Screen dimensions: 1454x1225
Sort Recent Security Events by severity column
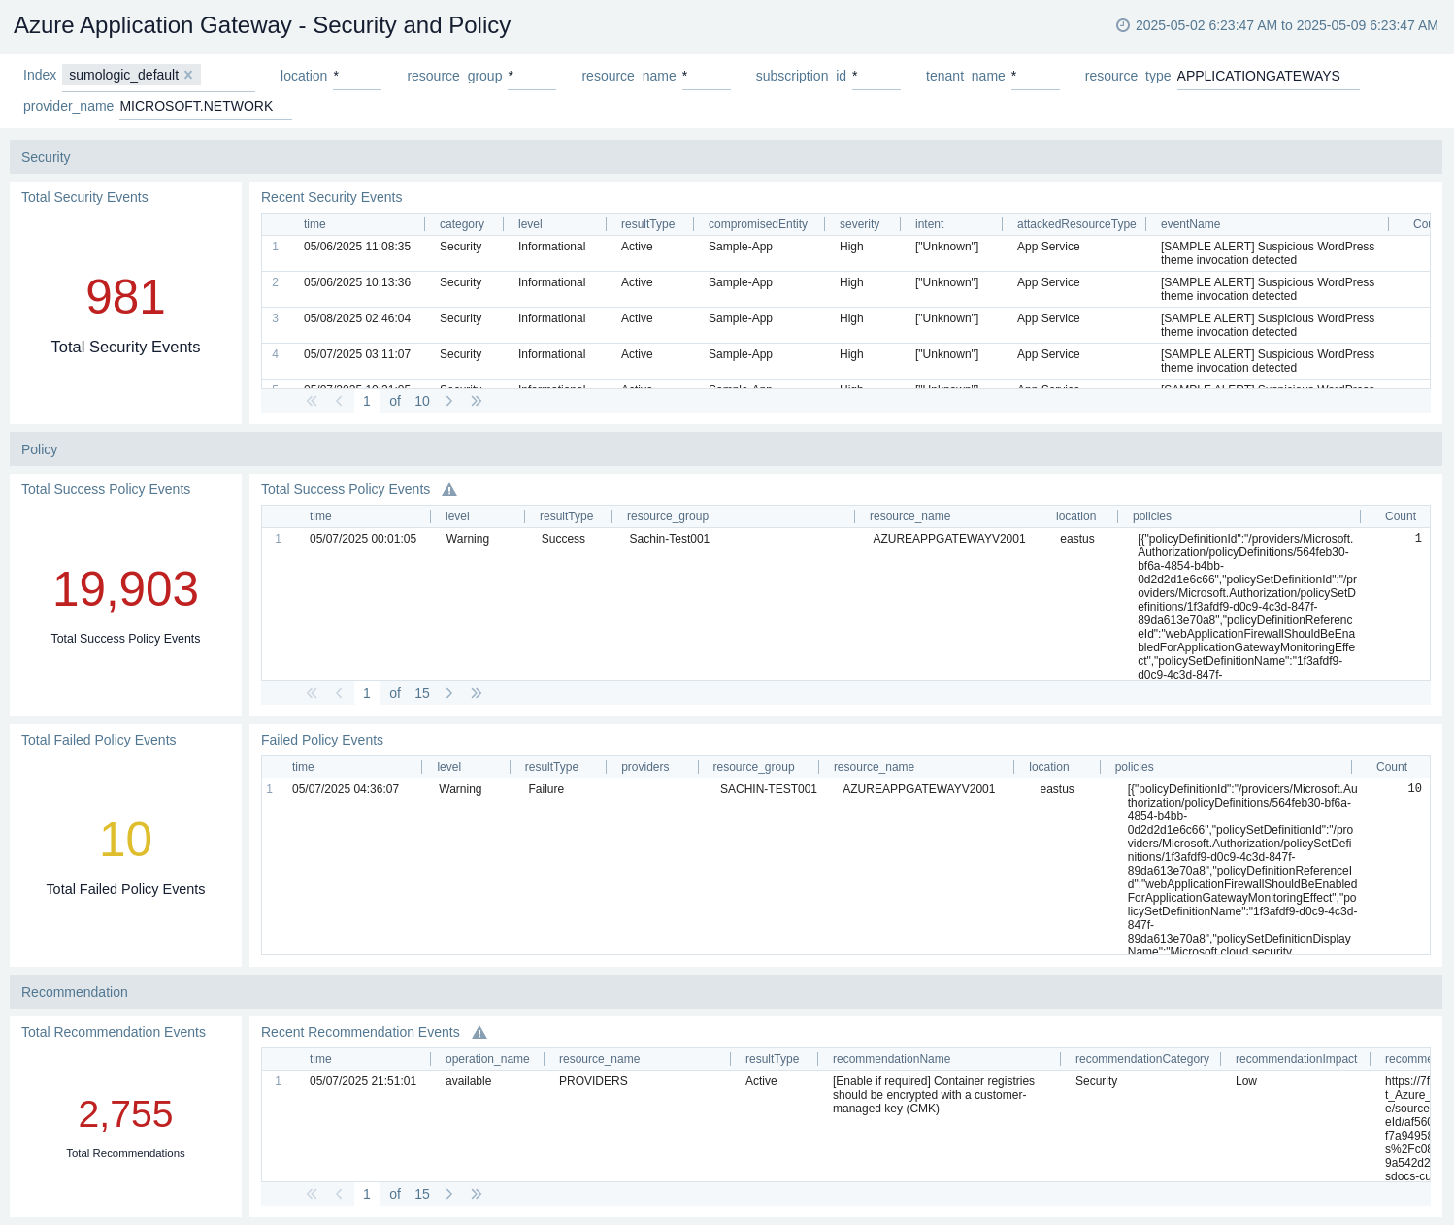(x=859, y=224)
